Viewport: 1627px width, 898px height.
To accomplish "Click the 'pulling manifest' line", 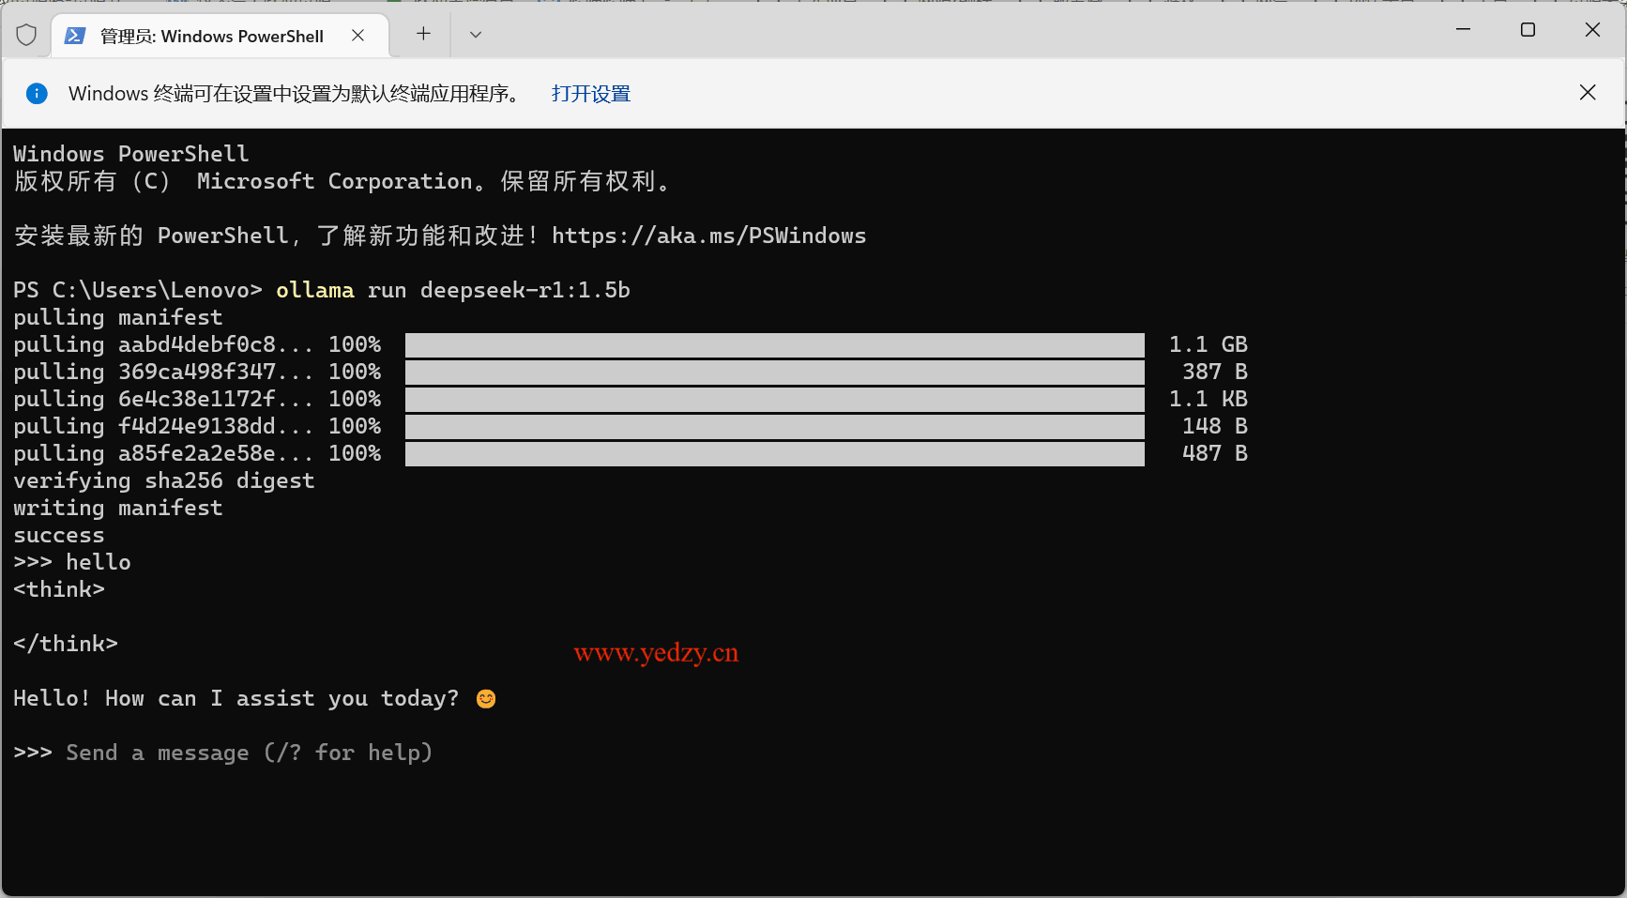I will (x=118, y=318).
